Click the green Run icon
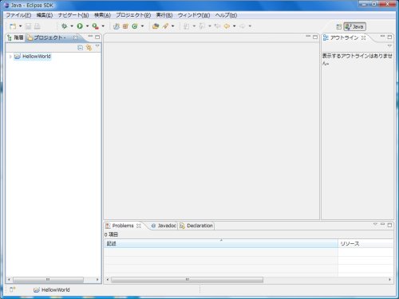 coord(80,26)
